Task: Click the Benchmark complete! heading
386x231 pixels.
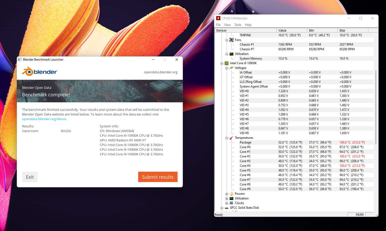Action: (46, 95)
